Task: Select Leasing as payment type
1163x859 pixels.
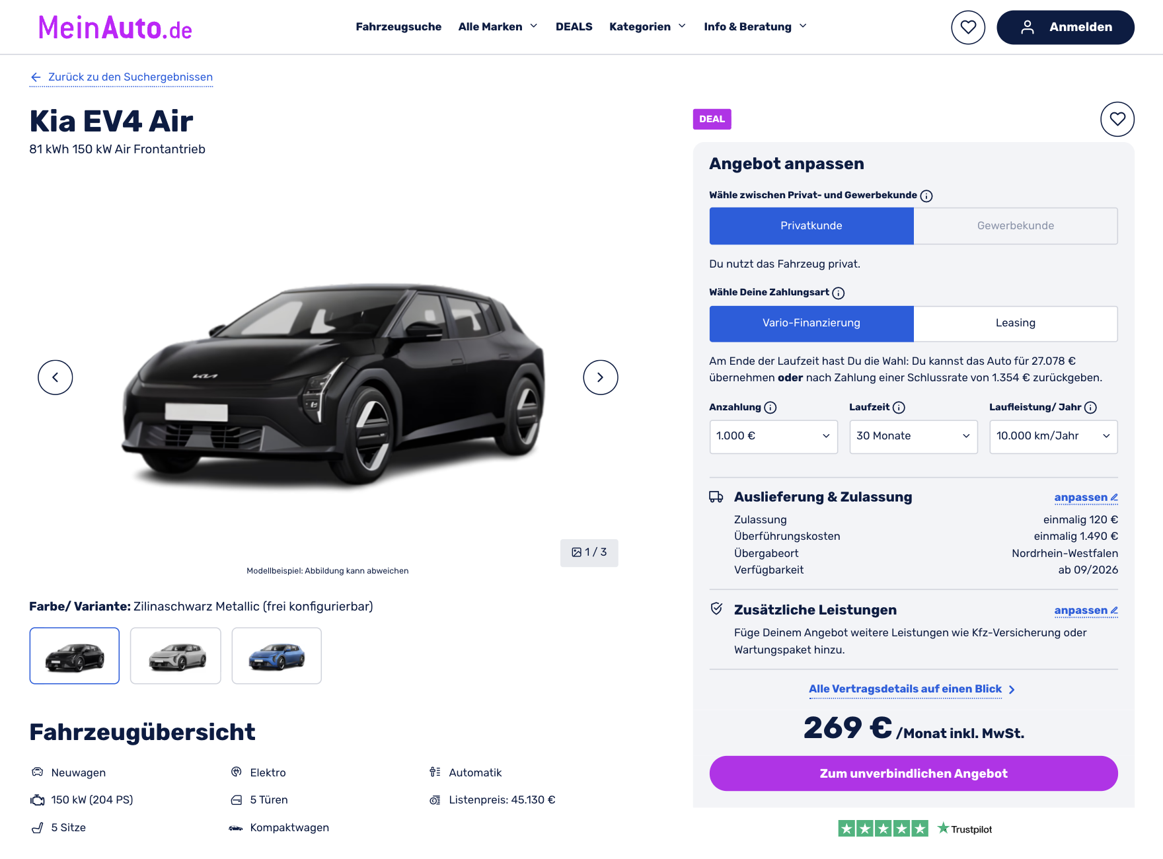Action: (1016, 323)
